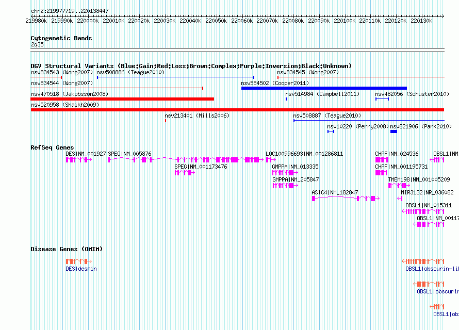
Task: Select the blue nsv482056 span glyph
Action: pyautogui.click(x=382, y=99)
